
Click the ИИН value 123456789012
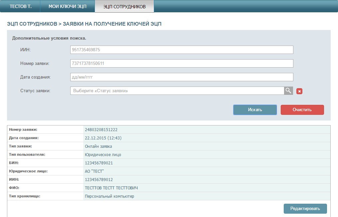[99, 180]
